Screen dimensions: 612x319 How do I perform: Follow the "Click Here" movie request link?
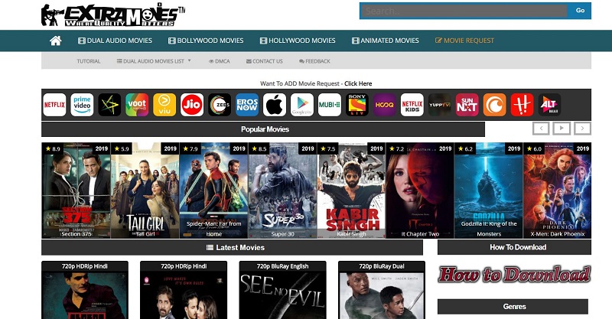coord(358,83)
